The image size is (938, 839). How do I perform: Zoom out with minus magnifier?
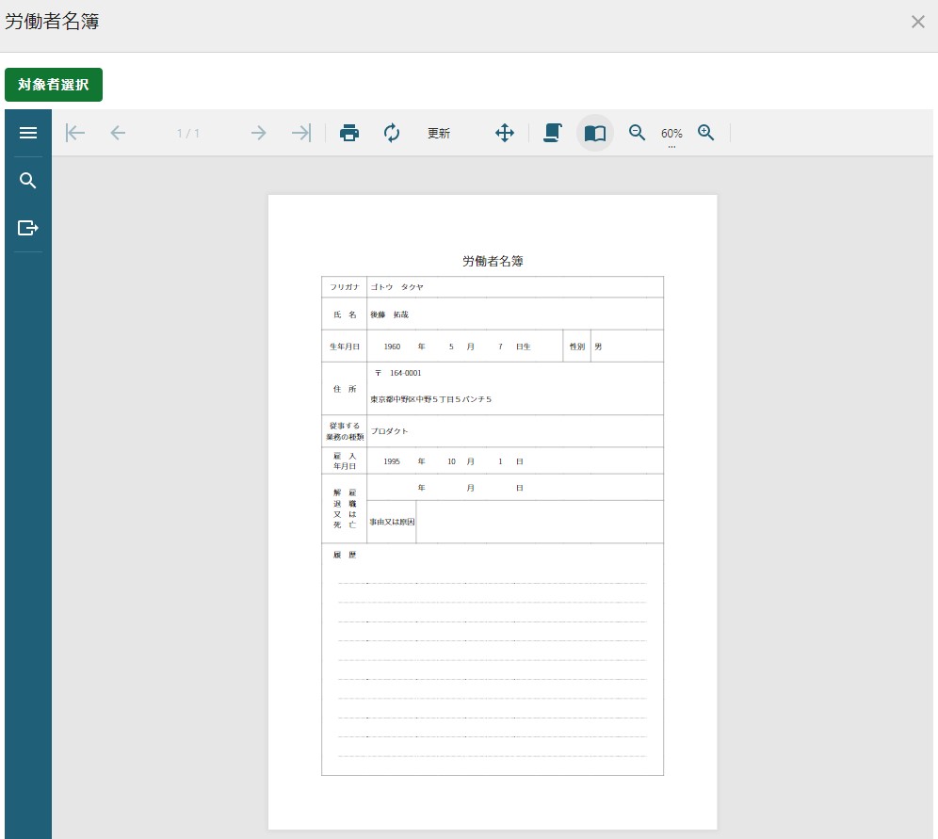coord(637,133)
